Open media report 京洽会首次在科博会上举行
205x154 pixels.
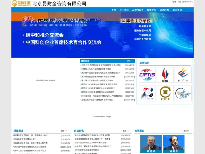[25, 139]
